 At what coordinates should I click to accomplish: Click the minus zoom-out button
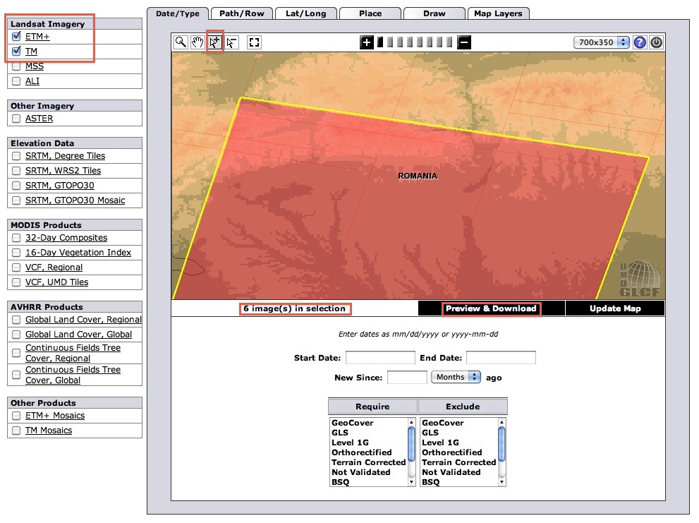tap(464, 42)
